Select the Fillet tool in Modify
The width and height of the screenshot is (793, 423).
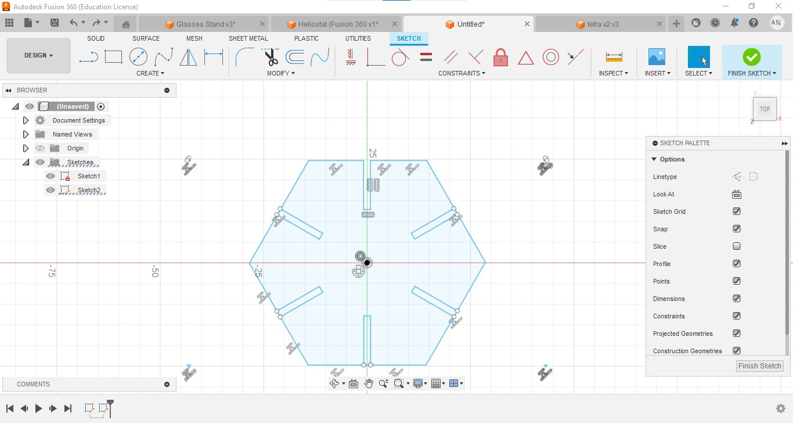click(244, 57)
